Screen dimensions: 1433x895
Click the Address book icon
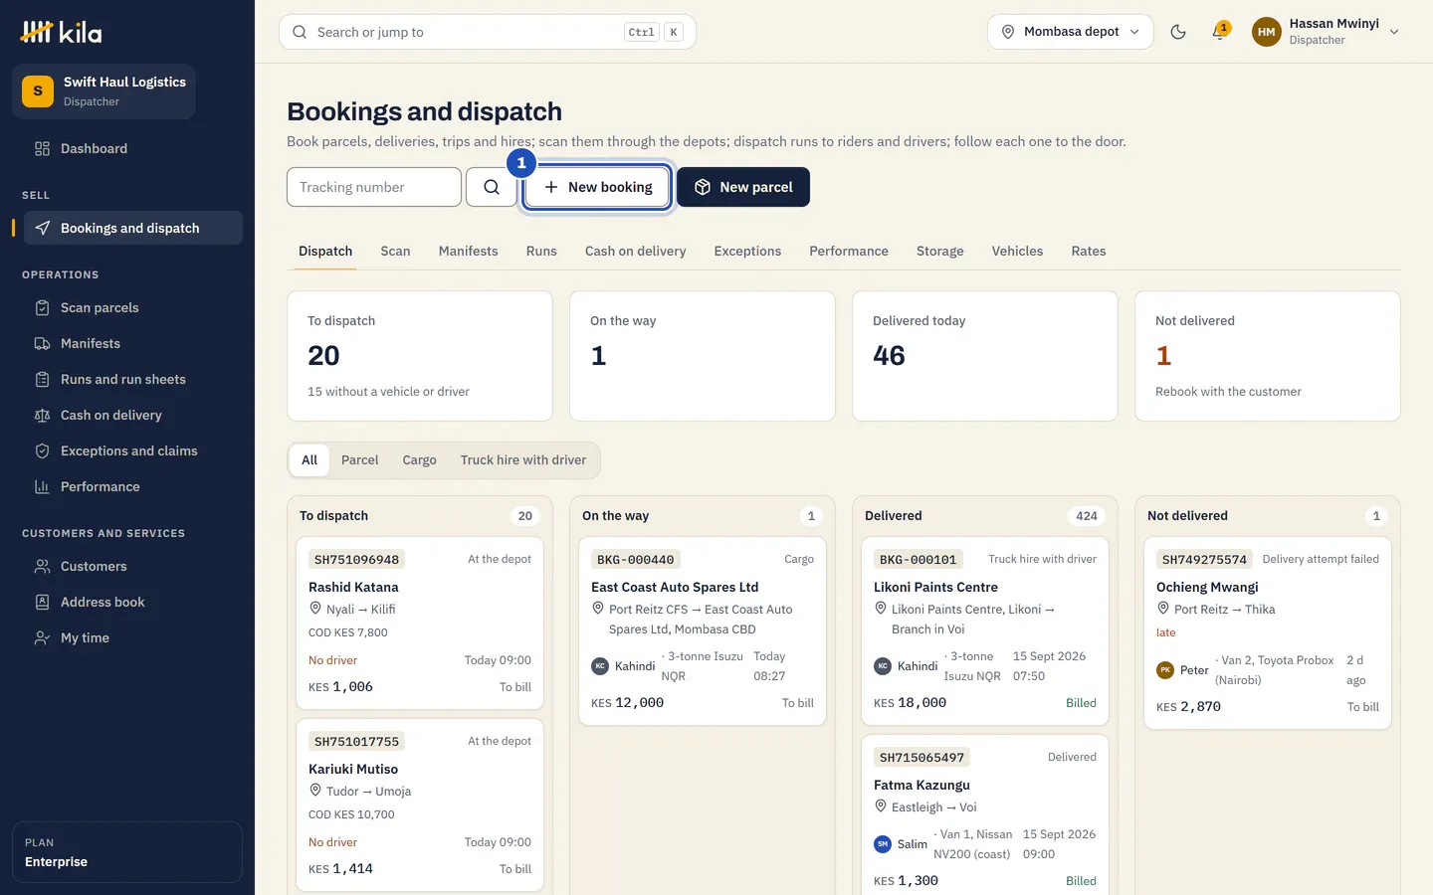click(x=42, y=603)
